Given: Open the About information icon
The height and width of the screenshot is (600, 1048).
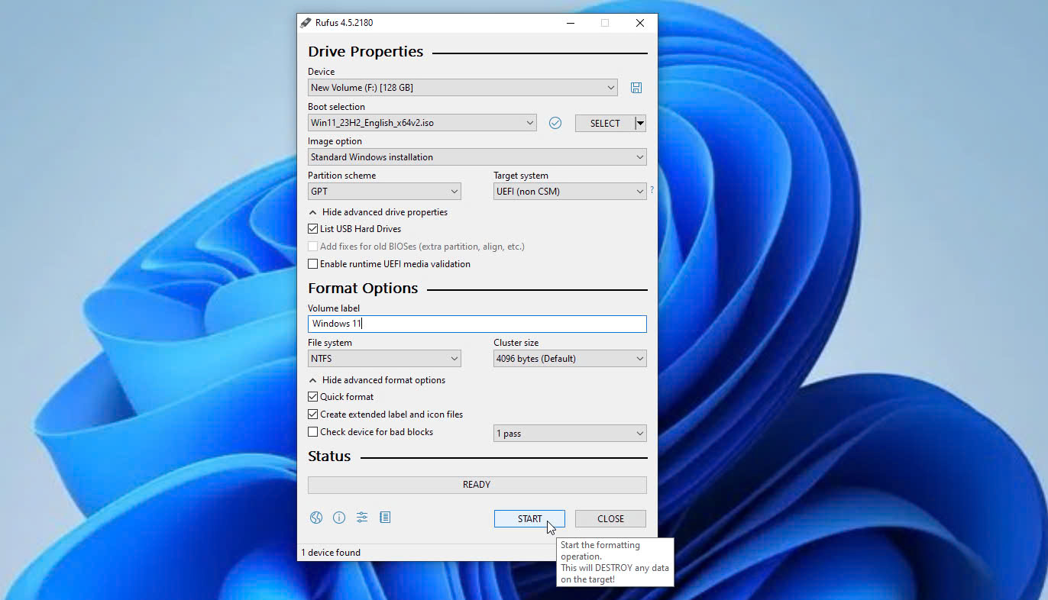Looking at the screenshot, I should click(339, 518).
